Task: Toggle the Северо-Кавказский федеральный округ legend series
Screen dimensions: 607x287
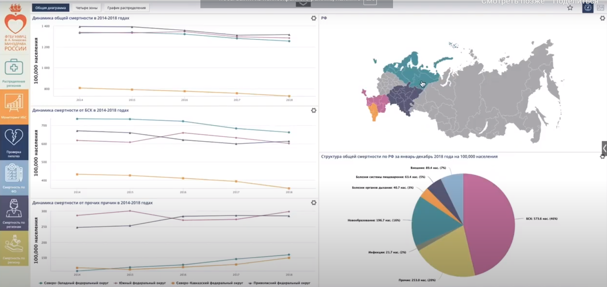Action: [x=207, y=283]
